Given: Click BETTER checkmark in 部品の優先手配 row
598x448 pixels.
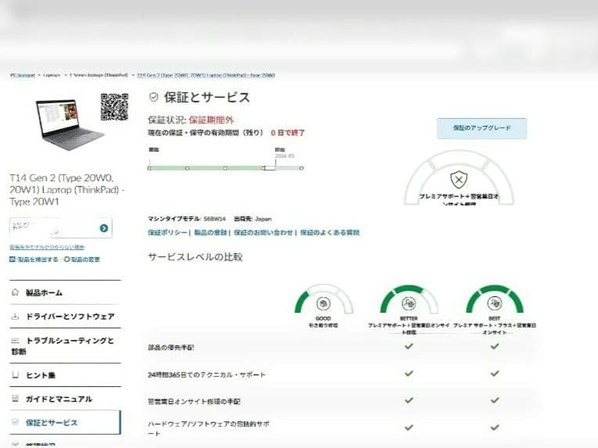Looking at the screenshot, I should coord(409,346).
